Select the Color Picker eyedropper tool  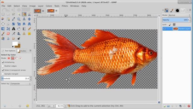[x=14, y=19]
